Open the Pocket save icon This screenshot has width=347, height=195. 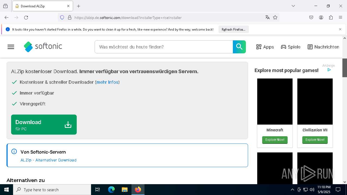311,18
